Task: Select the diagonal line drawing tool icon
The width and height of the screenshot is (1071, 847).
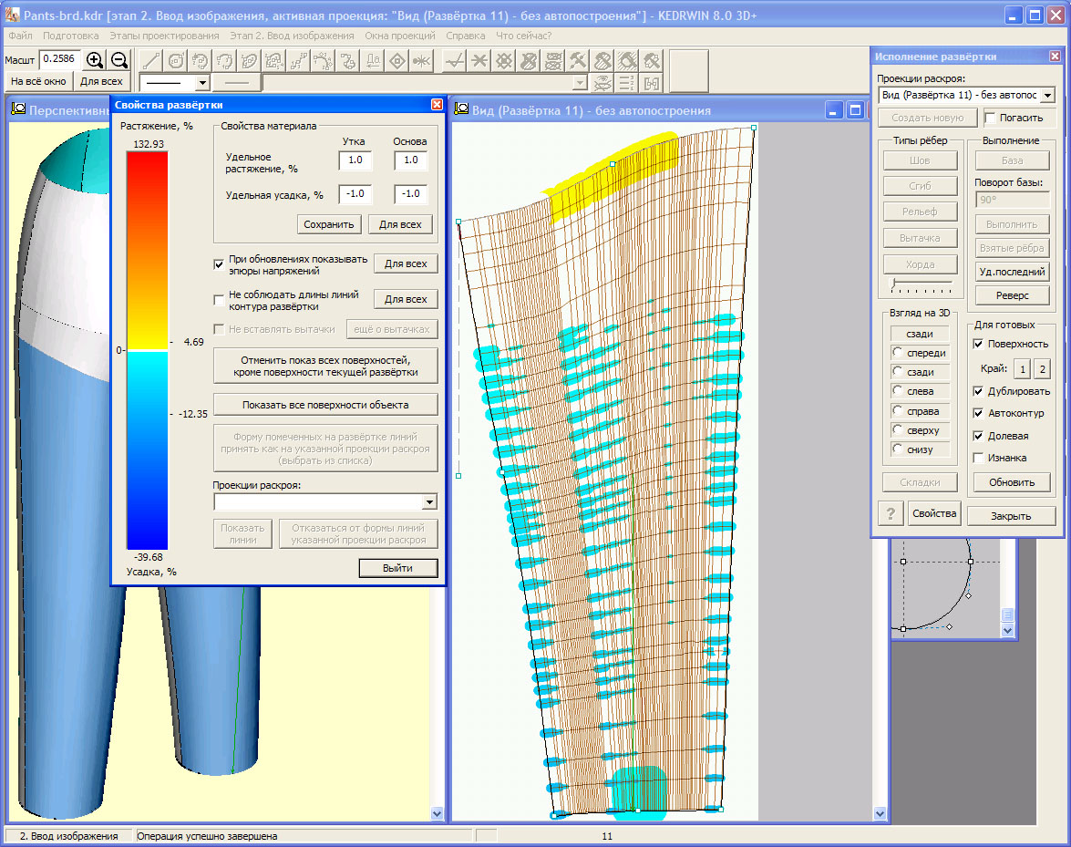Action: point(152,61)
